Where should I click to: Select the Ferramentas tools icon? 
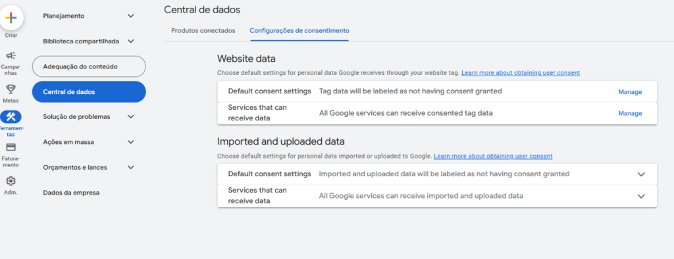click(x=11, y=116)
